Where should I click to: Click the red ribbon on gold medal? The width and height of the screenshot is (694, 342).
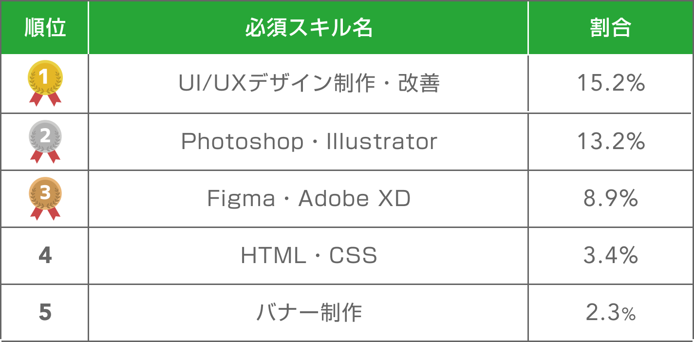pyautogui.click(x=45, y=99)
